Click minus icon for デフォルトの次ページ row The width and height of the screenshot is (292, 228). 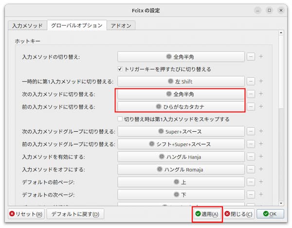(x=251, y=195)
